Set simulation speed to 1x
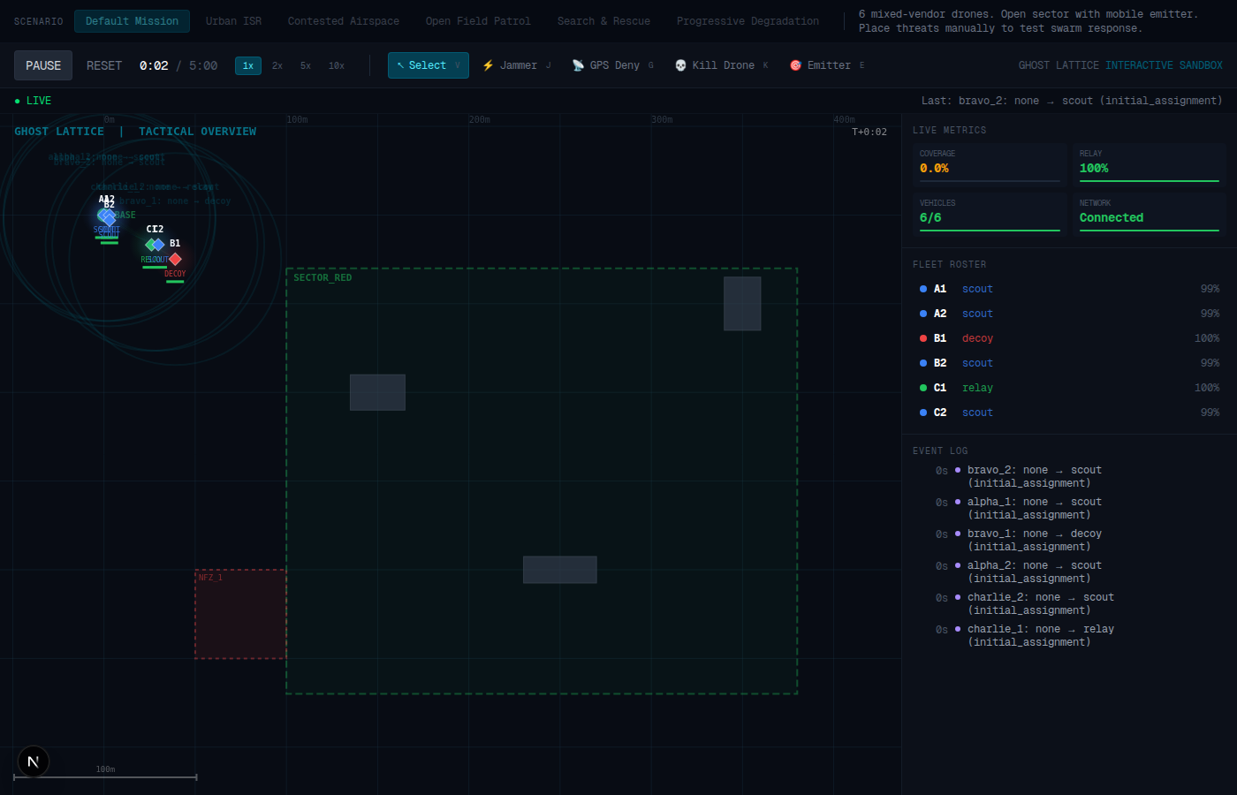The width and height of the screenshot is (1237, 795). point(248,66)
